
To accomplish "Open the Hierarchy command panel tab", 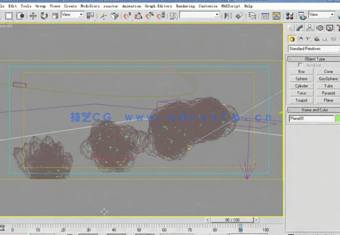I will 310,28.
